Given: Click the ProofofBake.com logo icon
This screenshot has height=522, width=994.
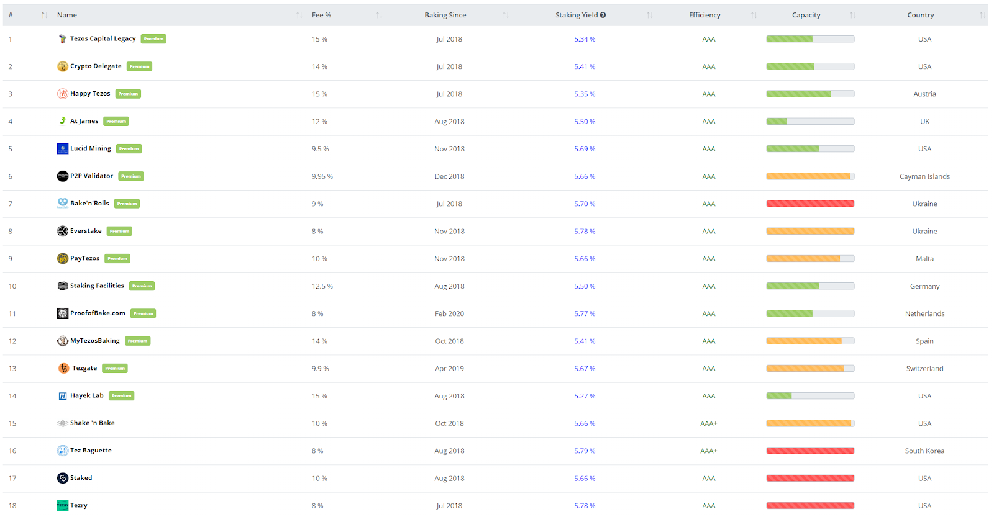Looking at the screenshot, I should [x=63, y=313].
